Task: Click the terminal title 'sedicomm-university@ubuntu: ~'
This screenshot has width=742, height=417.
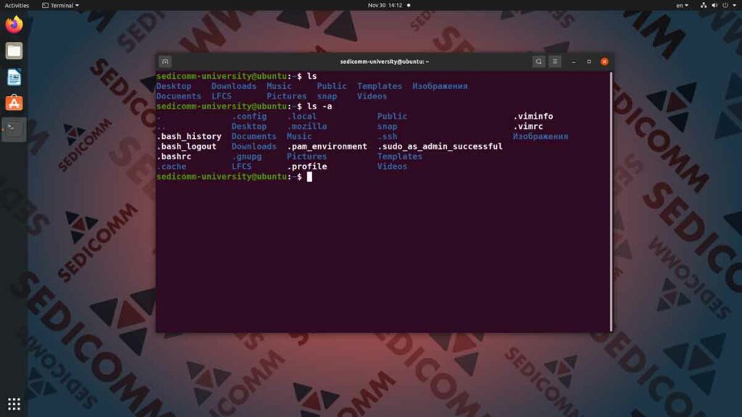Action: (384, 62)
